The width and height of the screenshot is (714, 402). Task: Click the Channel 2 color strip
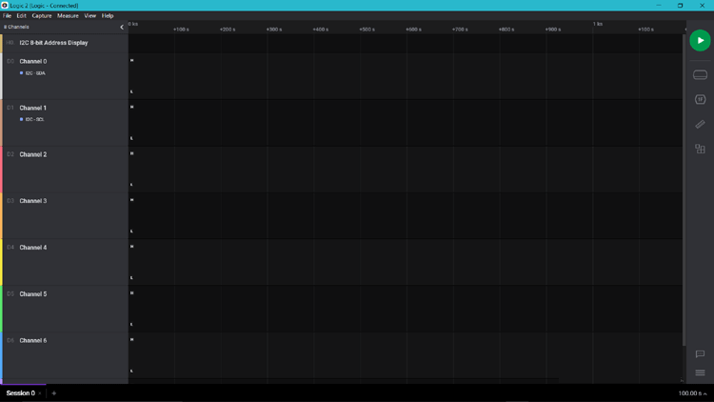point(1,170)
